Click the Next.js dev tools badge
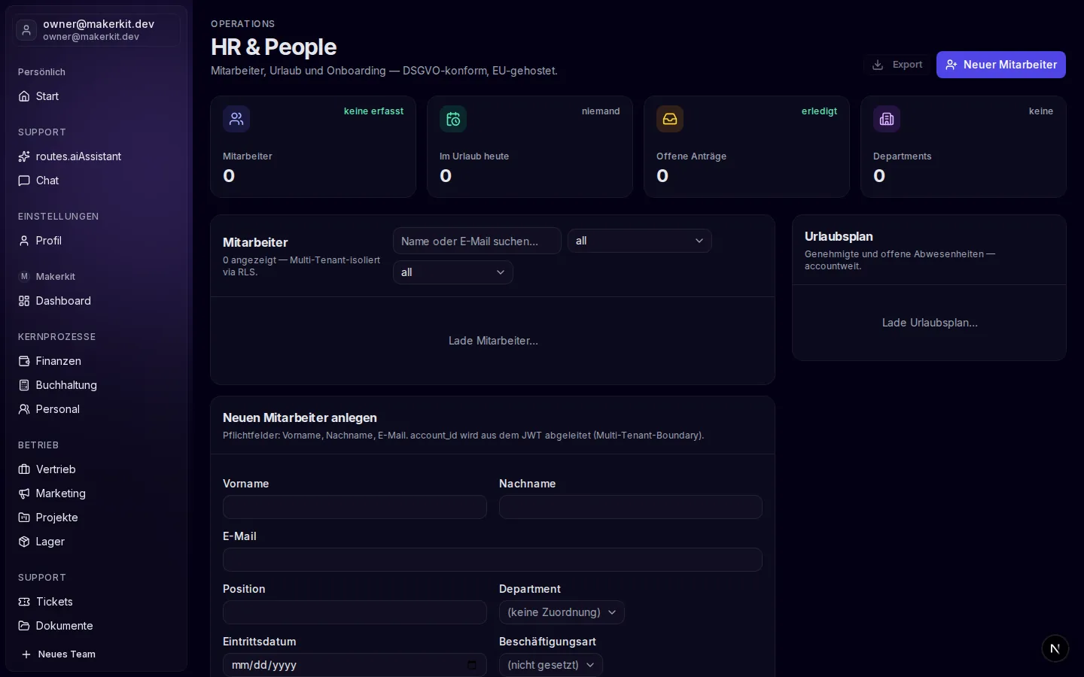This screenshot has height=677, width=1084. [1055, 648]
